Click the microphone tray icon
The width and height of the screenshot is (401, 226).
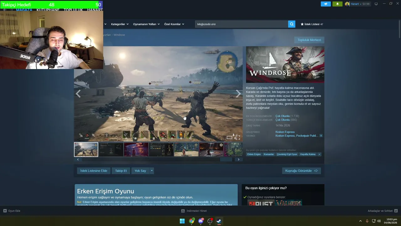367,221
